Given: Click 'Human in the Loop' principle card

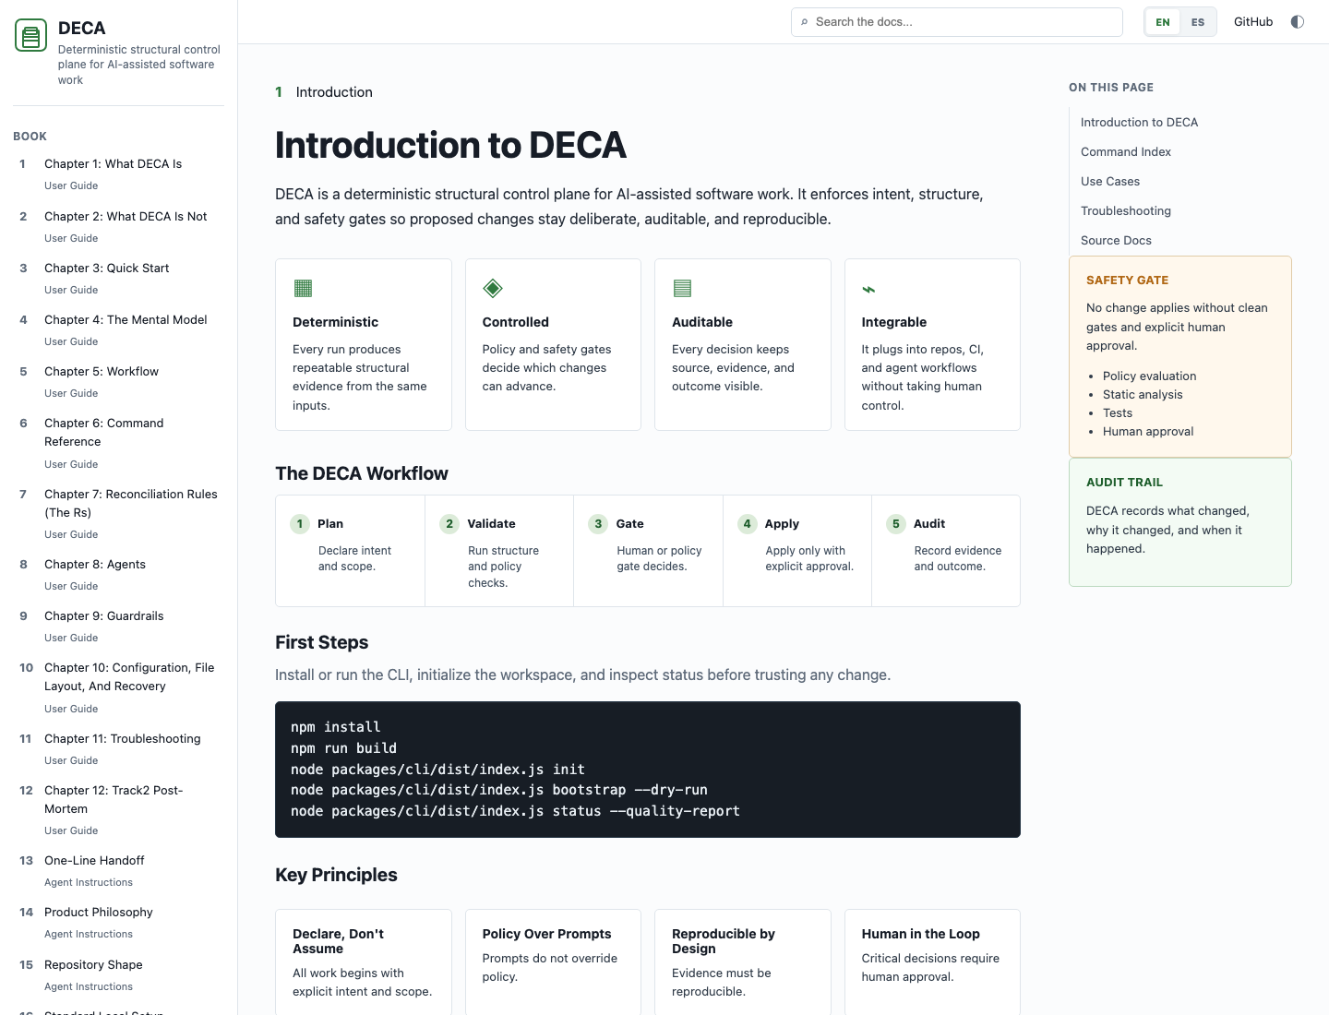Looking at the screenshot, I should 932,961.
